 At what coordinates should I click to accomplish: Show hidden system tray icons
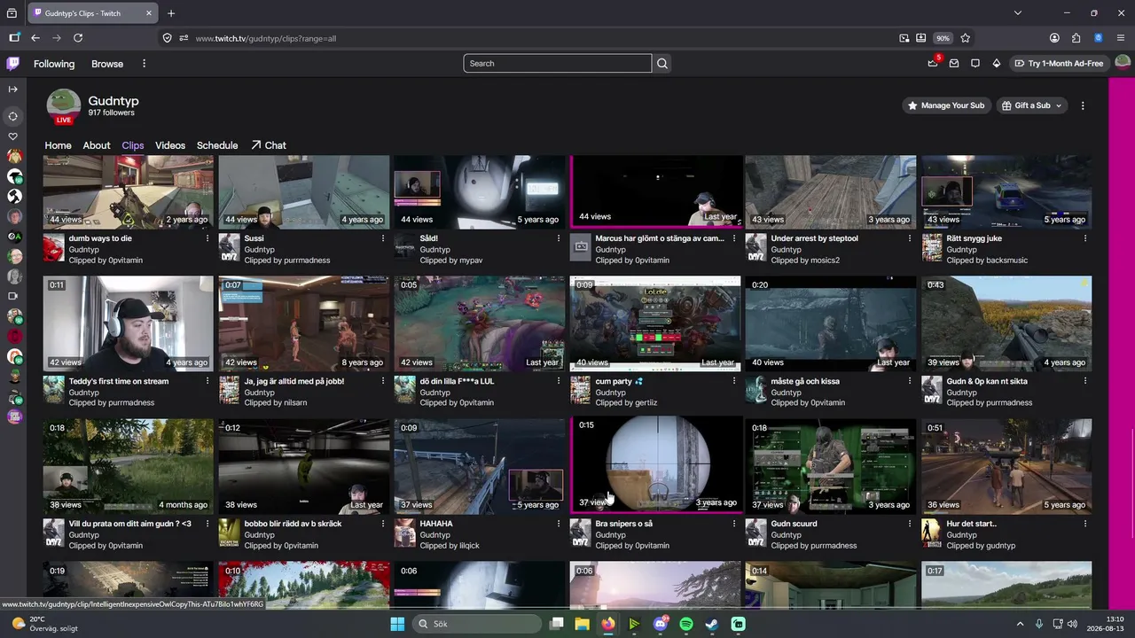click(1020, 624)
